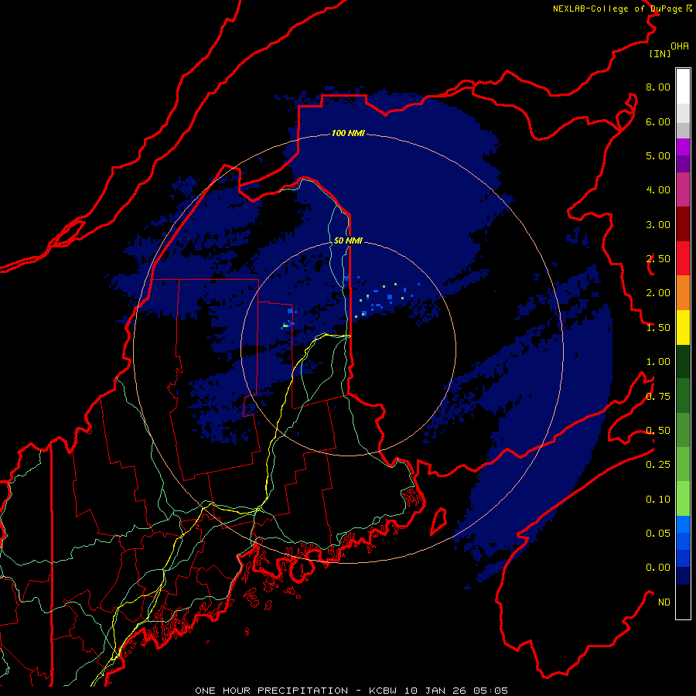
Task: Click the 2.50 legend value
Action: coord(658,259)
